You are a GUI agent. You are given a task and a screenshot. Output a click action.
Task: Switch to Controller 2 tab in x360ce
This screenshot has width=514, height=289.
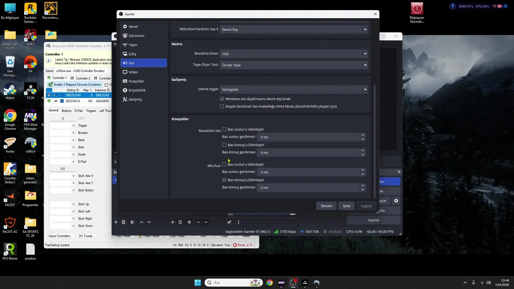click(x=81, y=78)
